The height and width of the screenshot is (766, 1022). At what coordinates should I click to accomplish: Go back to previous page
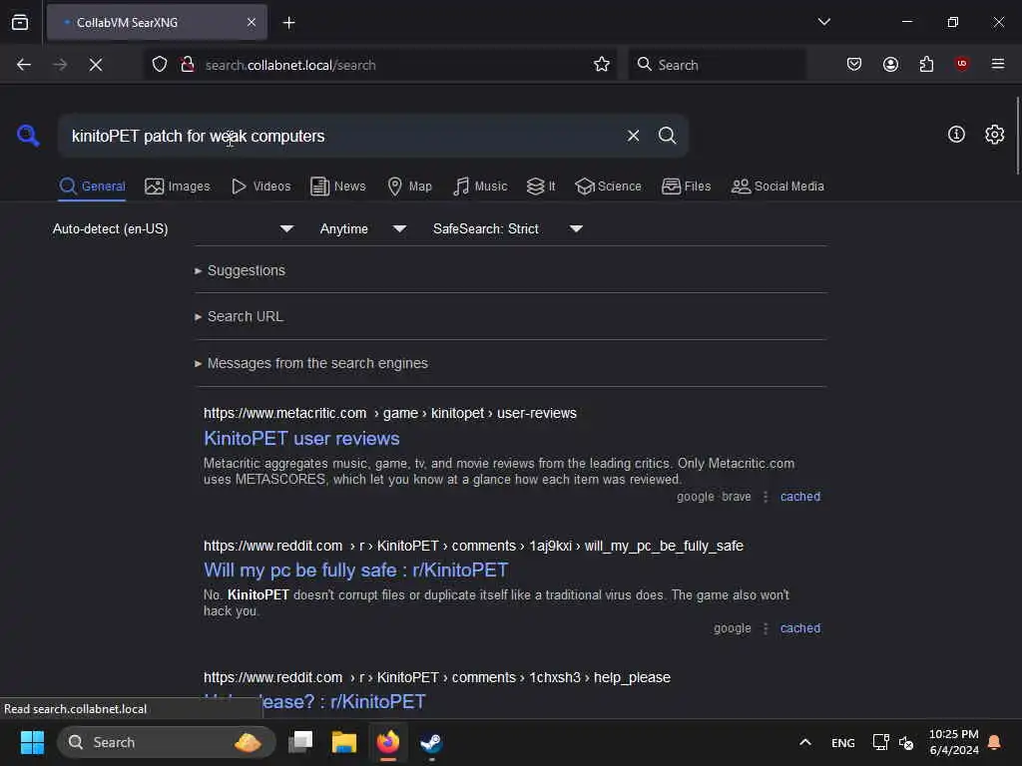(x=24, y=65)
